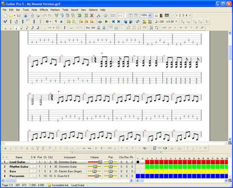
Task: Click the metronome icon in the toolbar
Action: 144,22
